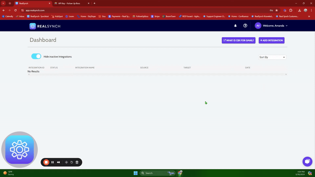This screenshot has height=177, width=315.
Task: Expand the Welcome, Amanda account menu
Action: click(275, 26)
